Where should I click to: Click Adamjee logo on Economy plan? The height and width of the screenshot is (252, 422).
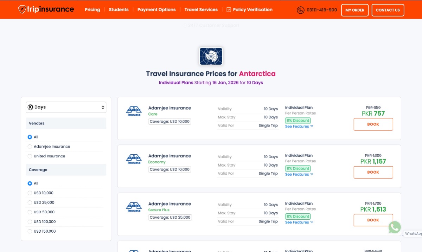(134, 159)
